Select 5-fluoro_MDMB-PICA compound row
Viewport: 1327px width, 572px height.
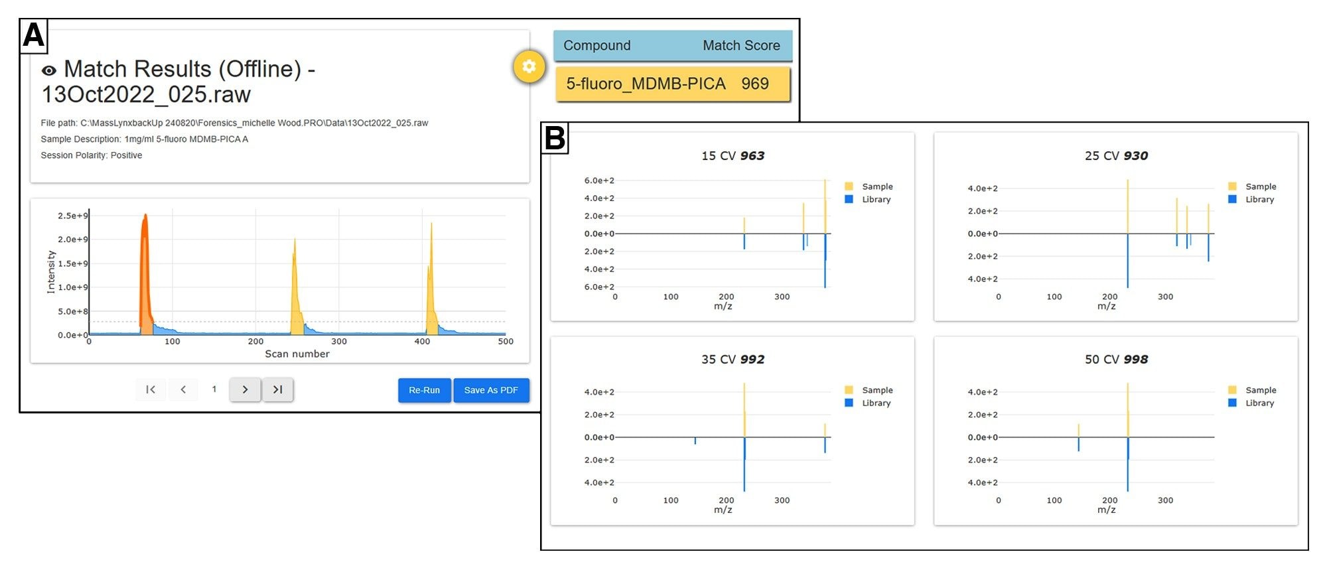click(672, 84)
